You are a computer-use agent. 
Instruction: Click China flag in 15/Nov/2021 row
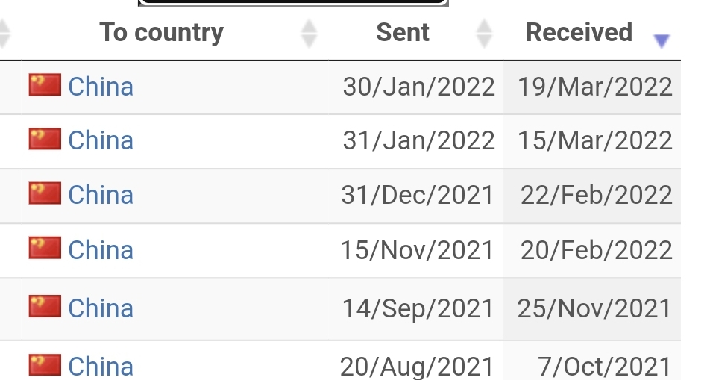click(45, 248)
